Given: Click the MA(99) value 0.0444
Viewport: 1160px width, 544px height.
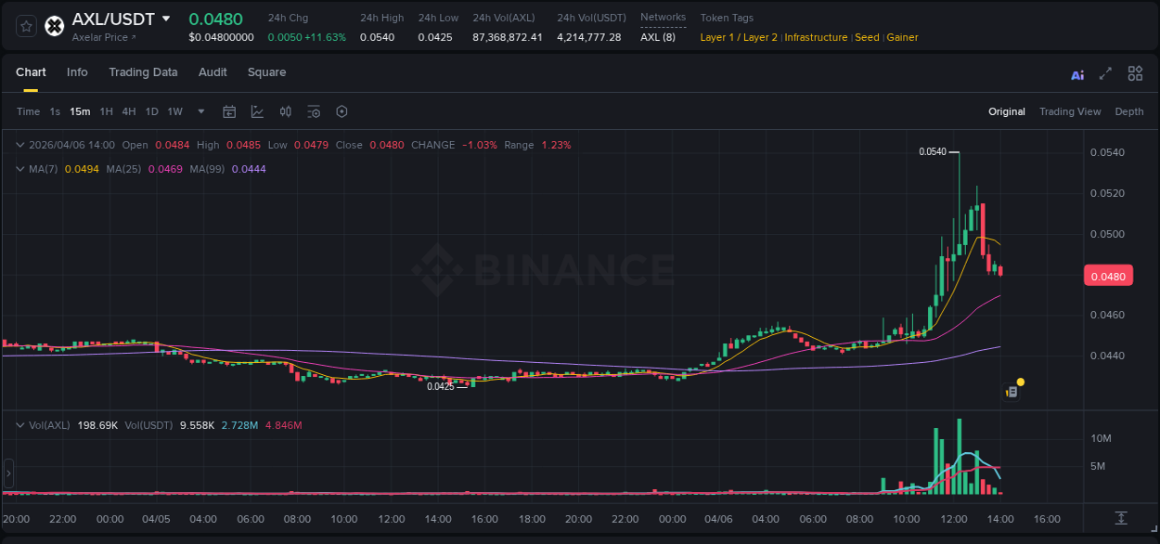Looking at the screenshot, I should tap(249, 169).
